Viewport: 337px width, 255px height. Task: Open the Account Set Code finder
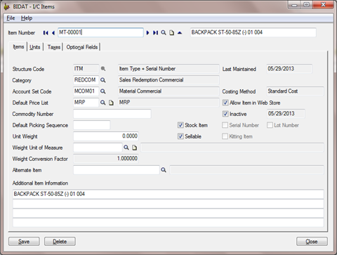103,91
